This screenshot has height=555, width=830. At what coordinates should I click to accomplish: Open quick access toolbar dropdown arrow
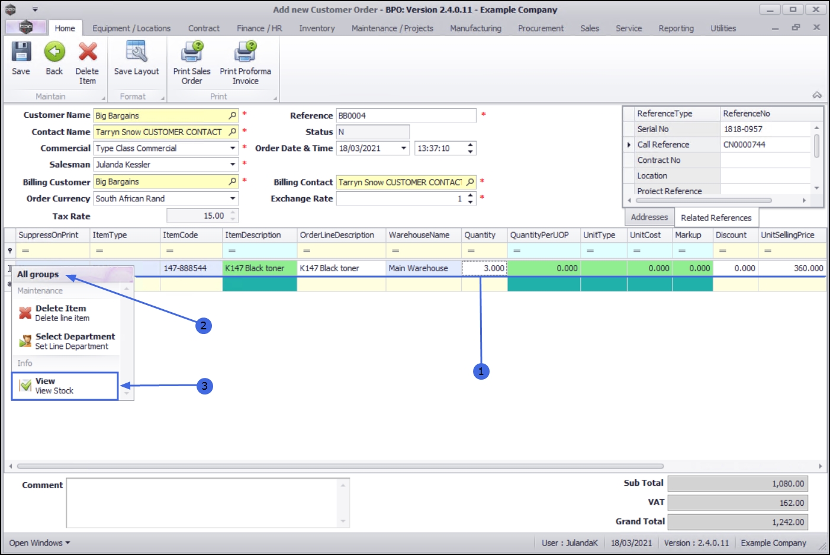click(x=35, y=9)
